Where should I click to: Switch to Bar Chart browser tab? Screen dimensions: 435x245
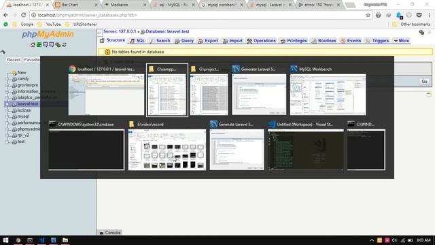pos(75,5)
